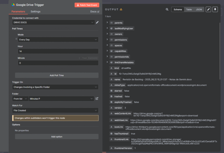Screen dimensions: 224x153
Task: Click the warning triangle next to OUTPUT
Action: point(121,9)
